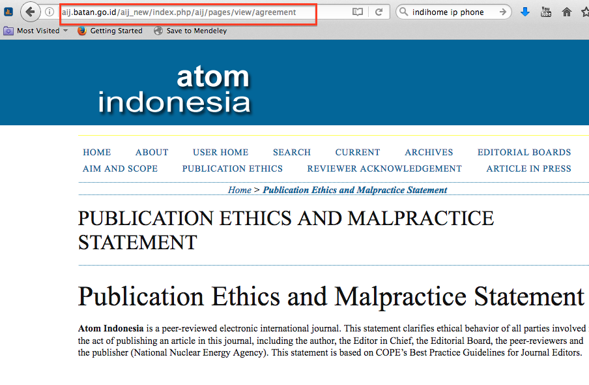
Task: Go to browser home page icon
Action: point(567,12)
